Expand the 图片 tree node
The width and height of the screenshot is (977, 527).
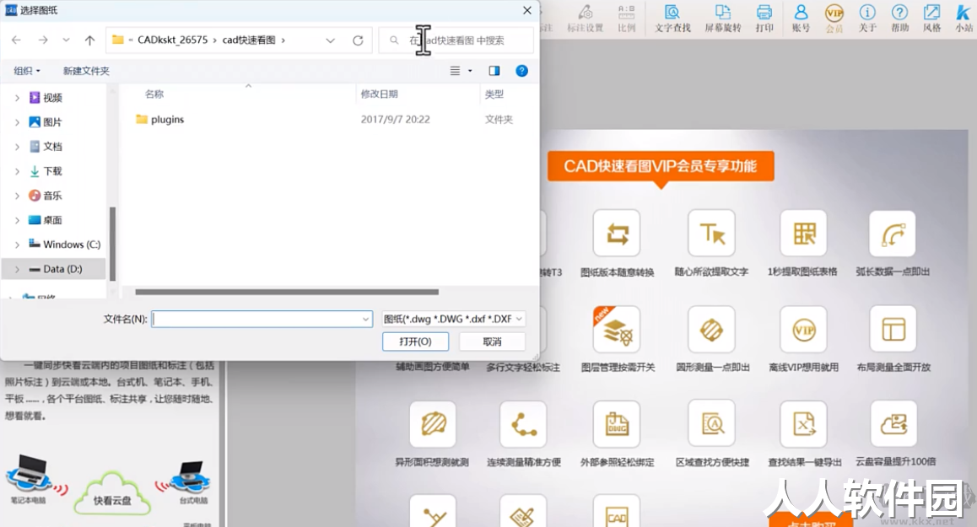tap(17, 122)
